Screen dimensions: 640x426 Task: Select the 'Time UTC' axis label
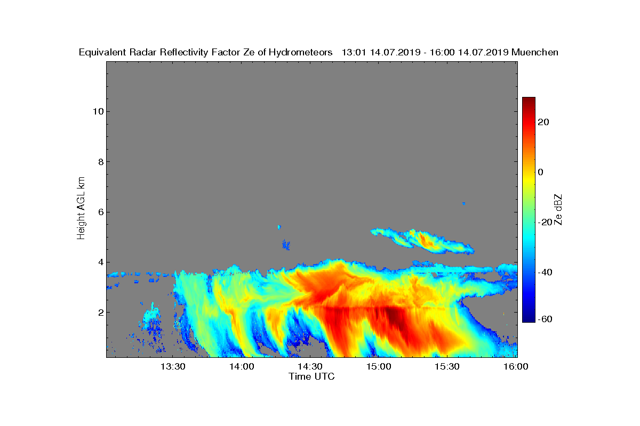pyautogui.click(x=312, y=376)
